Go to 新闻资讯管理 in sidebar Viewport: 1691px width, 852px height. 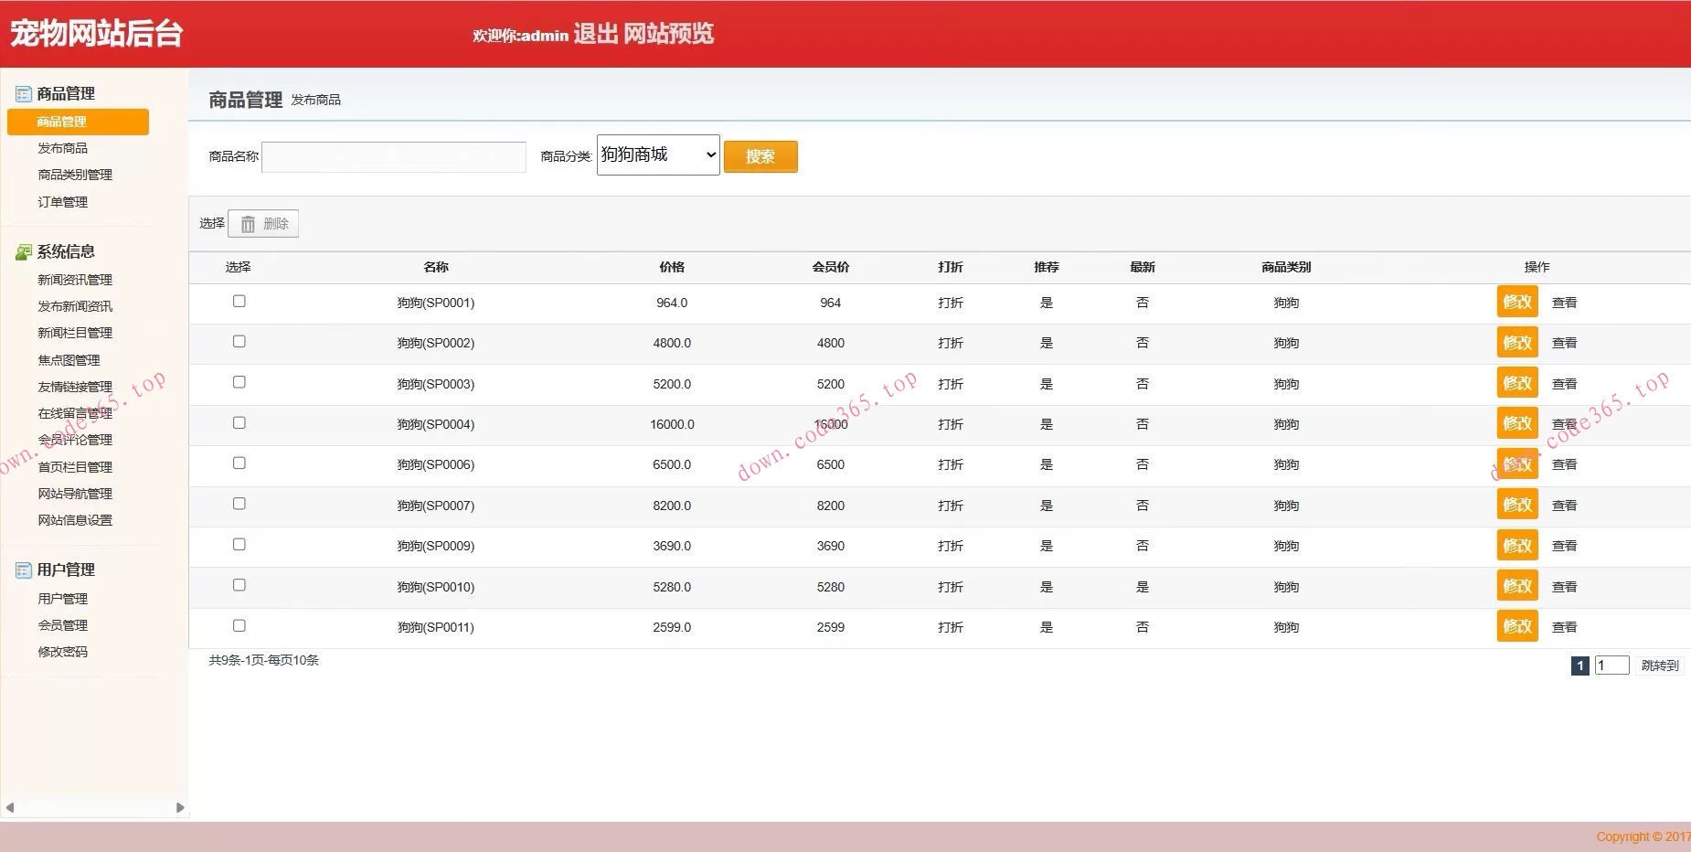[75, 280]
